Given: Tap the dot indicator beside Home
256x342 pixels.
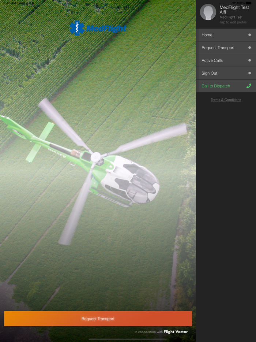Looking at the screenshot, I should [x=249, y=35].
